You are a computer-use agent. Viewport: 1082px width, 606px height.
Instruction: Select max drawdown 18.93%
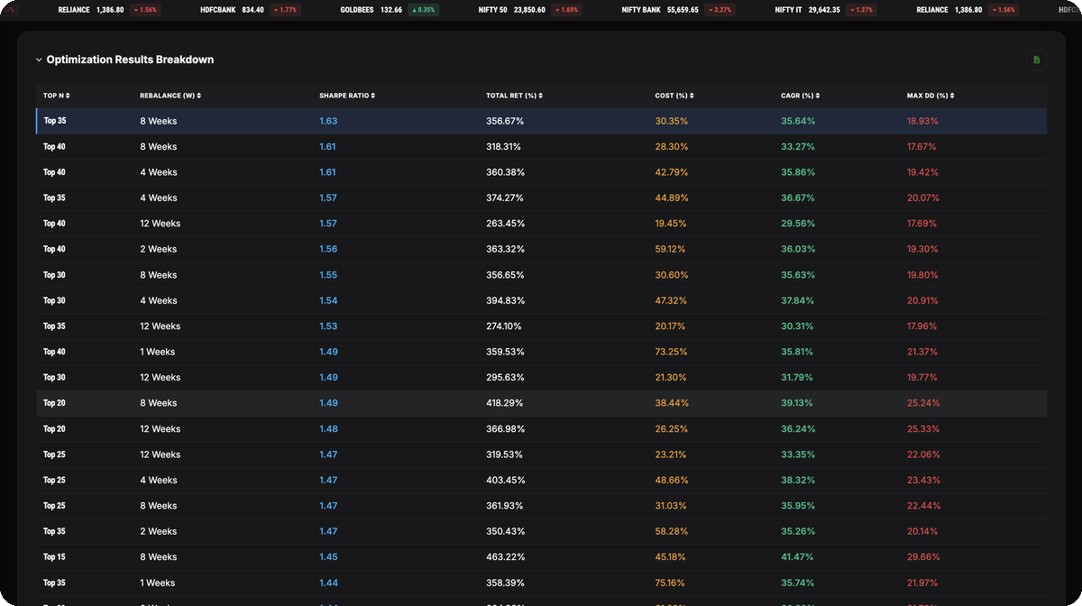[922, 121]
